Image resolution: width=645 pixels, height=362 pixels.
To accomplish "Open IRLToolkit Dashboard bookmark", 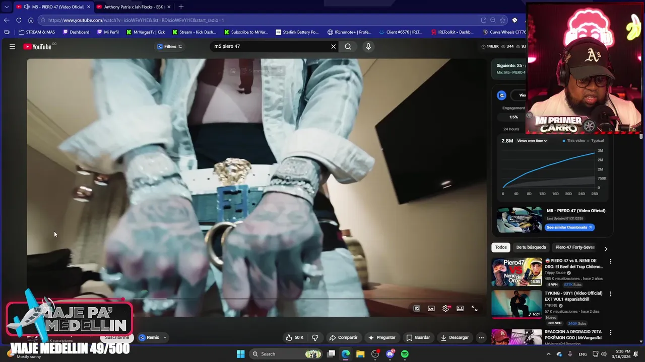I will pyautogui.click(x=453, y=32).
